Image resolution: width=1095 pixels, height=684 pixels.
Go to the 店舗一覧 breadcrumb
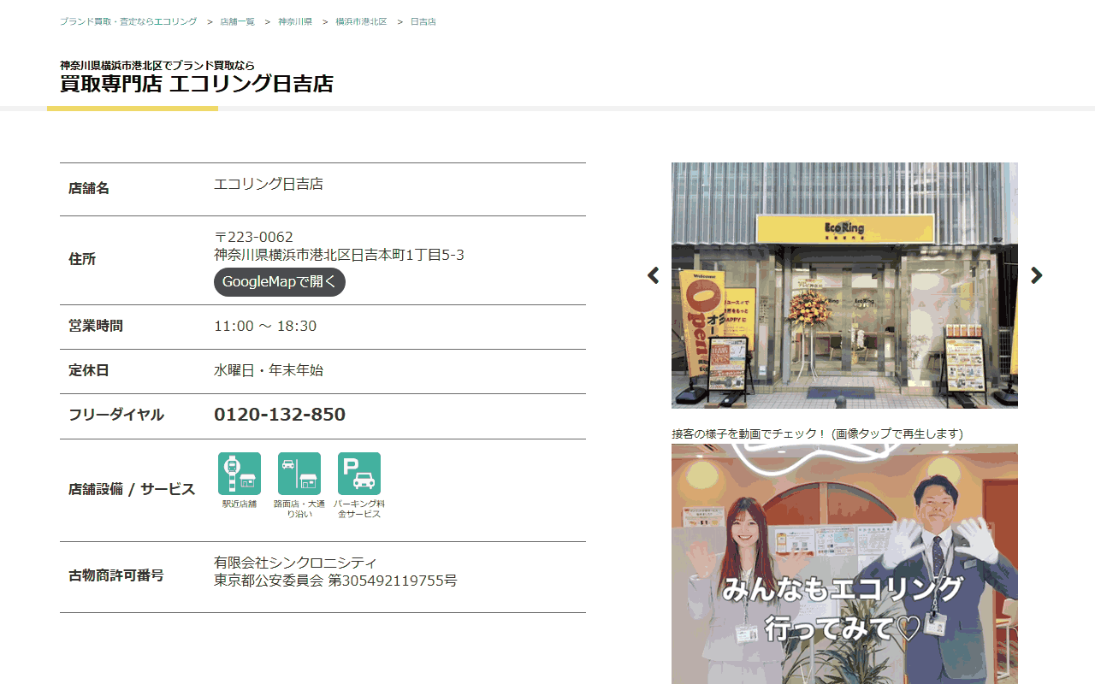pos(237,21)
